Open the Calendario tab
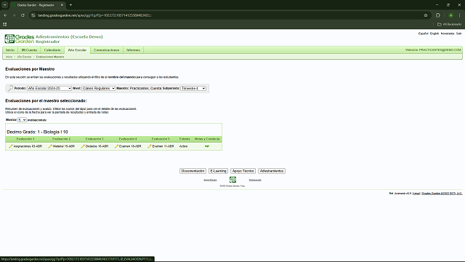The image size is (465, 262). (52, 50)
